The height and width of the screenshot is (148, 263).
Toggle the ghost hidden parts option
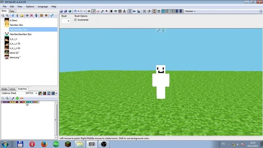coord(149,11)
